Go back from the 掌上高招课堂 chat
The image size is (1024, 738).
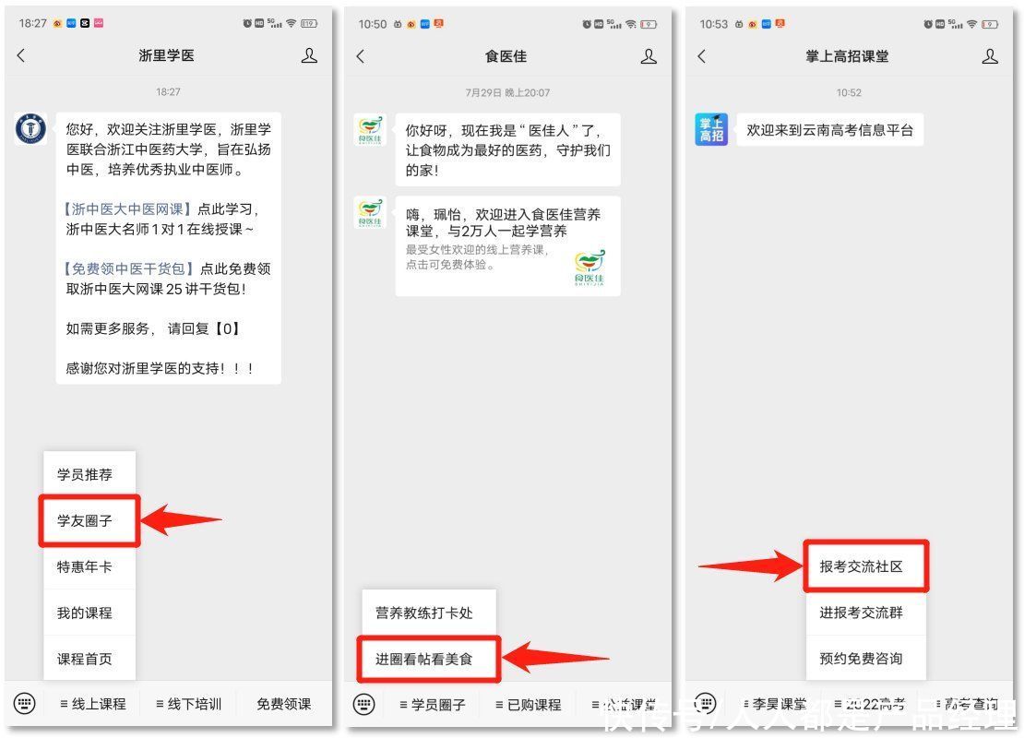pyautogui.click(x=702, y=56)
